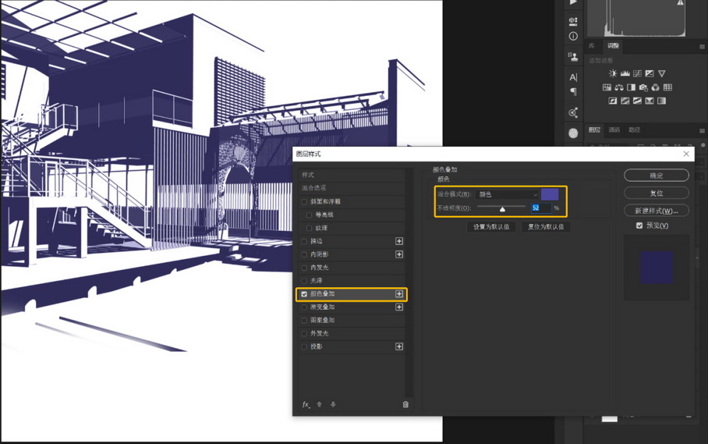The width and height of the screenshot is (708, 444).
Task: Click the 确定 confirm button
Action: point(656,176)
